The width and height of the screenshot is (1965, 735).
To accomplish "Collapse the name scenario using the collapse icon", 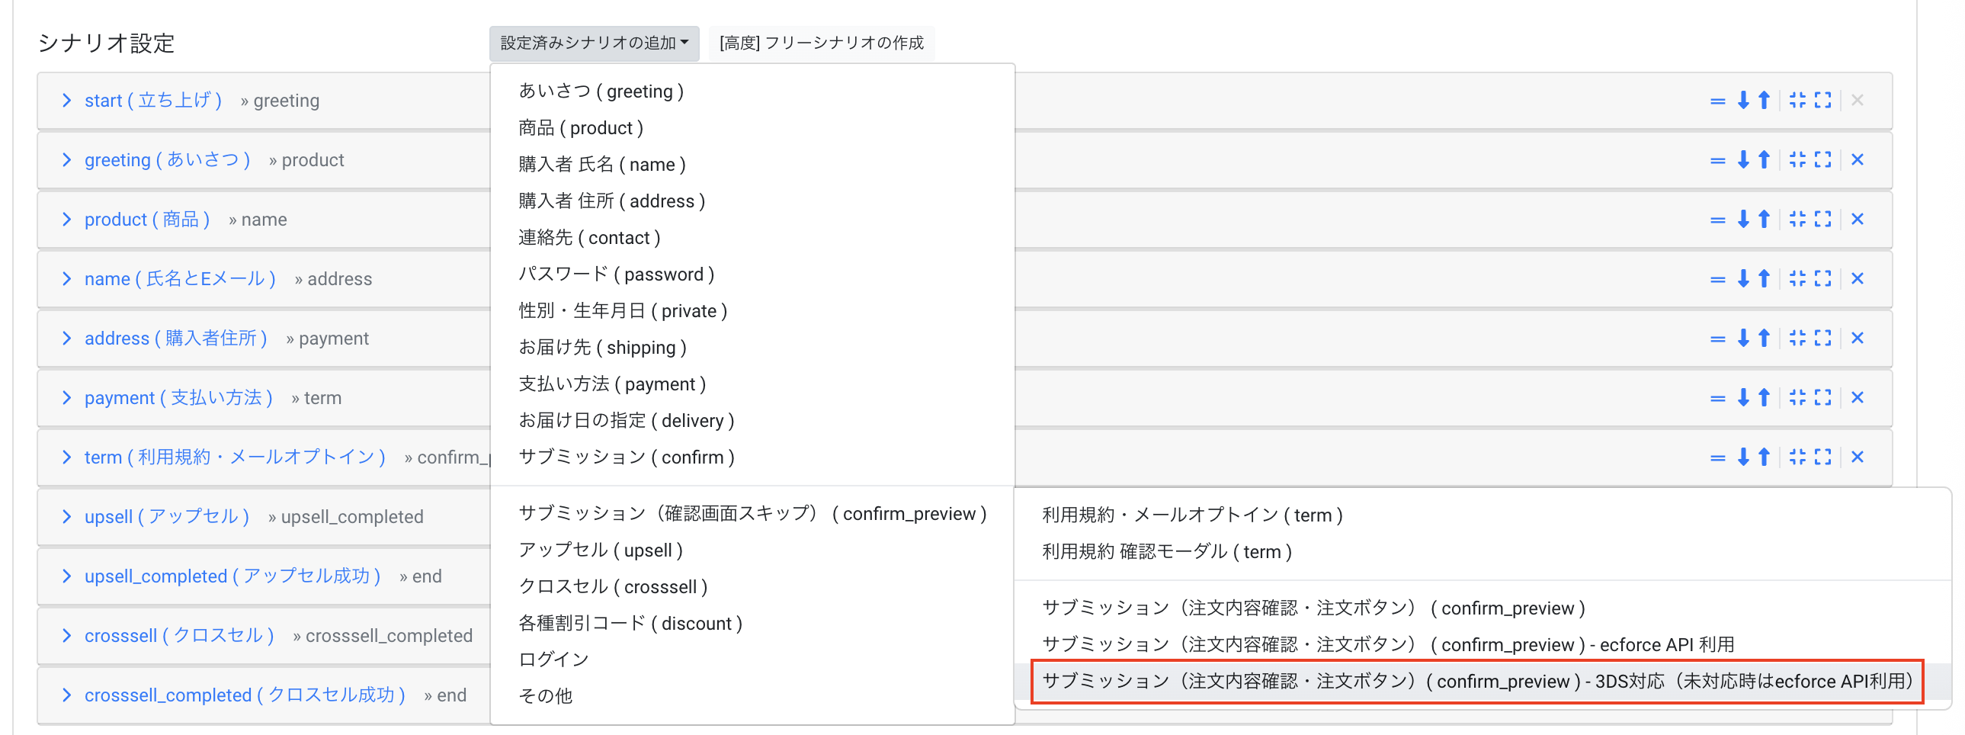I will (1797, 278).
